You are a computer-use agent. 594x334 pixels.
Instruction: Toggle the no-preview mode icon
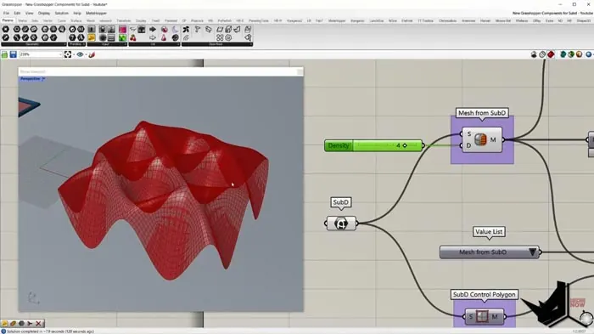pyautogui.click(x=534, y=54)
